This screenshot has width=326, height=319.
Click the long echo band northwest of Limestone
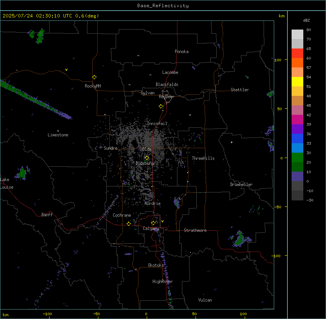click(35, 99)
